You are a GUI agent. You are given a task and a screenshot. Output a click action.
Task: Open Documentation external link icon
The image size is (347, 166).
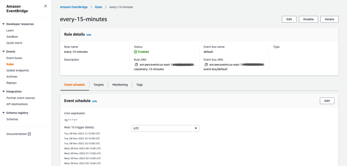point(29,134)
